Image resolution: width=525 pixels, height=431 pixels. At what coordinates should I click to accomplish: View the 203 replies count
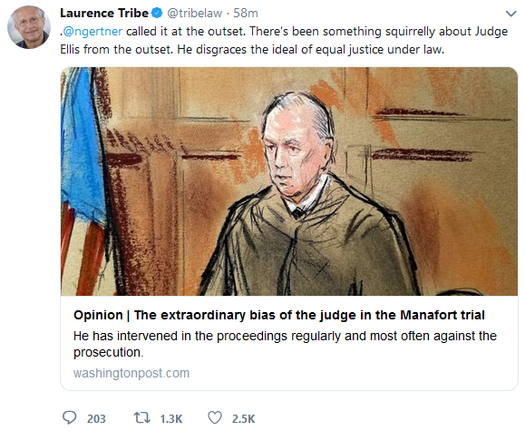(96, 418)
